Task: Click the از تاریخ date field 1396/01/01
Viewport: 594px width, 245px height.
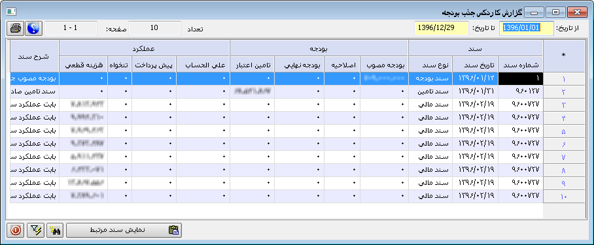Action: (526, 28)
